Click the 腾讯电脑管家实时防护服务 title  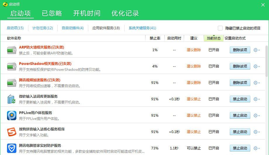coord(40,146)
